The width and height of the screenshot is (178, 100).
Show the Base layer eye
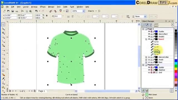149,62
